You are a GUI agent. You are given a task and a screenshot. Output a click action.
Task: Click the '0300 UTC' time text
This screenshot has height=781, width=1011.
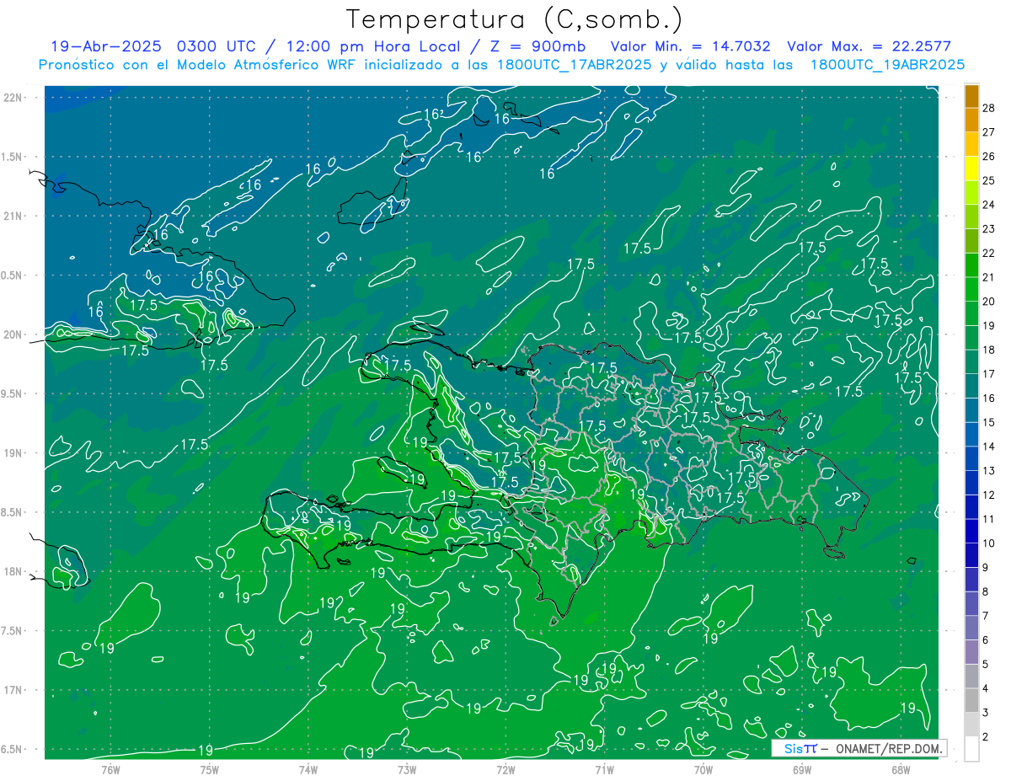pos(218,46)
